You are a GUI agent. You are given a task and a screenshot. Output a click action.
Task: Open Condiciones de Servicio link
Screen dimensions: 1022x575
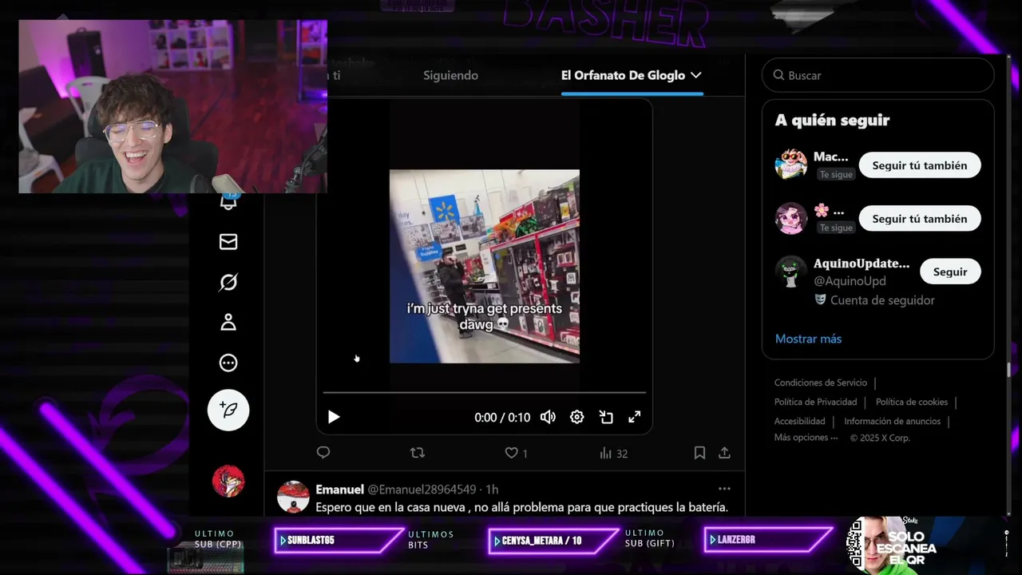820,383
